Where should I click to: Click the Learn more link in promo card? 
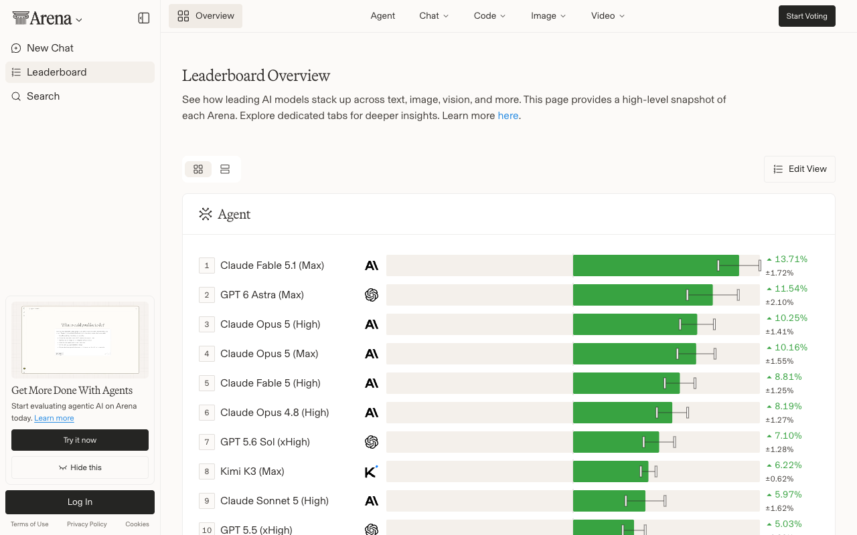pos(54,418)
